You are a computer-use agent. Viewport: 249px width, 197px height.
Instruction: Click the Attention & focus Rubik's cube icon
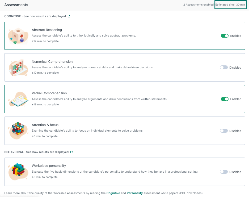(18, 131)
